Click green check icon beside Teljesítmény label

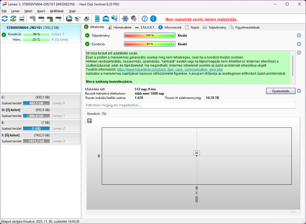87,36
